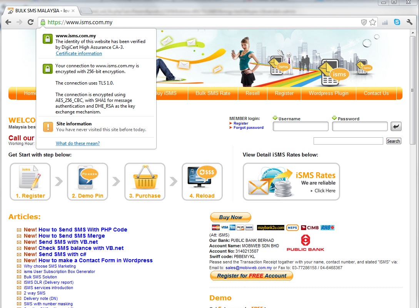Click the browser forward arrow

click(x=19, y=22)
